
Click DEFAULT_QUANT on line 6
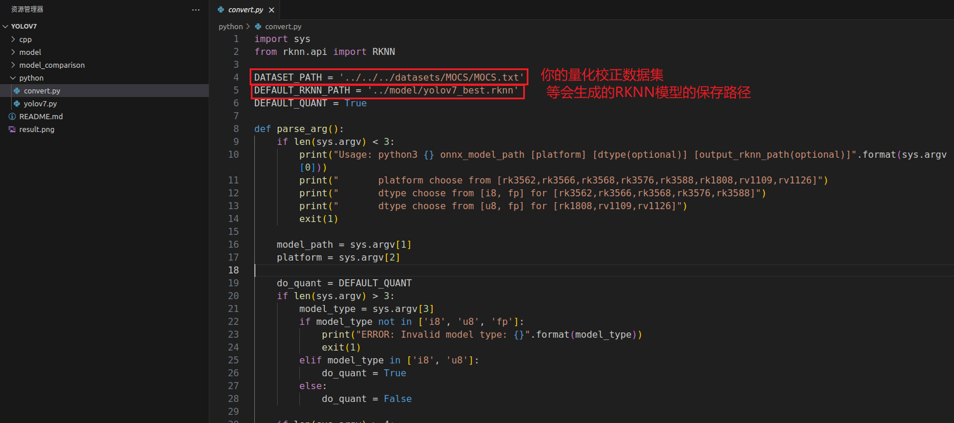[291, 103]
